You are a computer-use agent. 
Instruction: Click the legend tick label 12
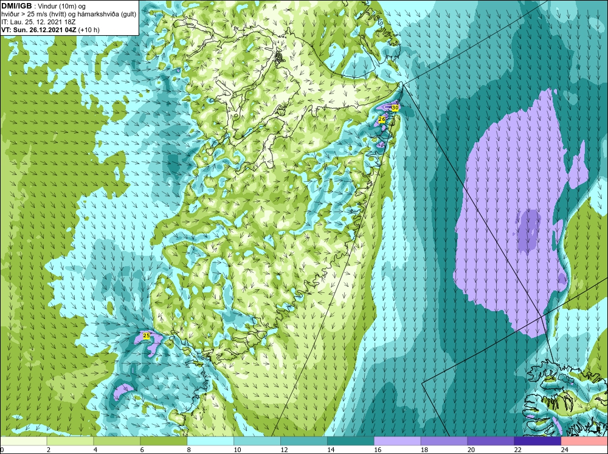coord(284,450)
